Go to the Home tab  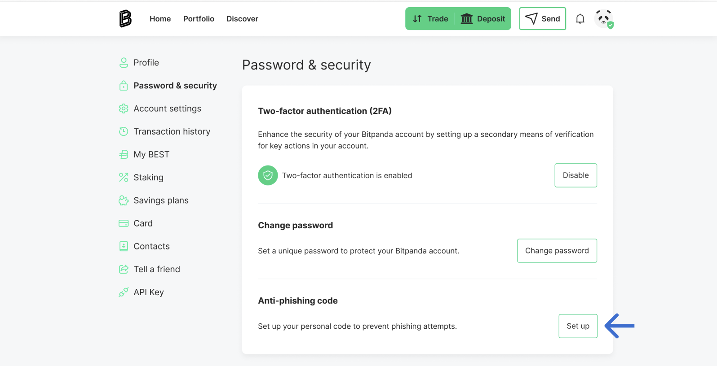tap(160, 19)
